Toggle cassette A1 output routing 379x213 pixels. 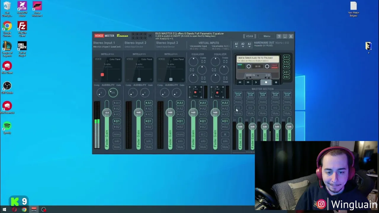tap(286, 57)
